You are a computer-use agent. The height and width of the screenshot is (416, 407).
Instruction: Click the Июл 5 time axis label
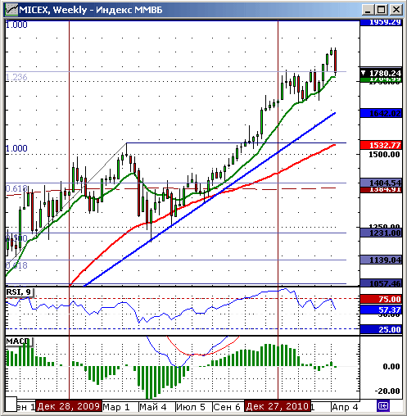[x=191, y=407]
